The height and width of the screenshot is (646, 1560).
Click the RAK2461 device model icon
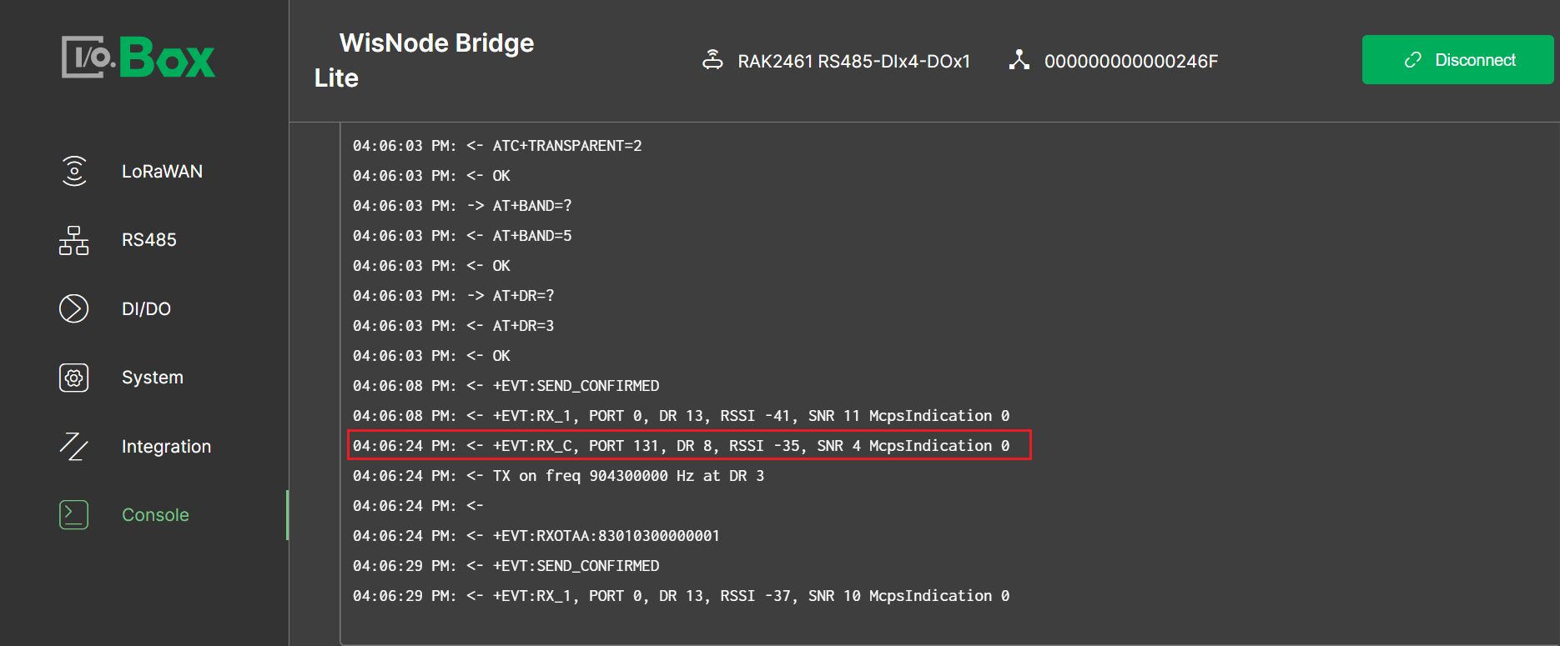pos(712,60)
